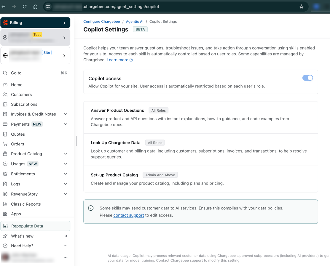Click the browser forward arrow
This screenshot has width=330, height=266.
pos(14,7)
